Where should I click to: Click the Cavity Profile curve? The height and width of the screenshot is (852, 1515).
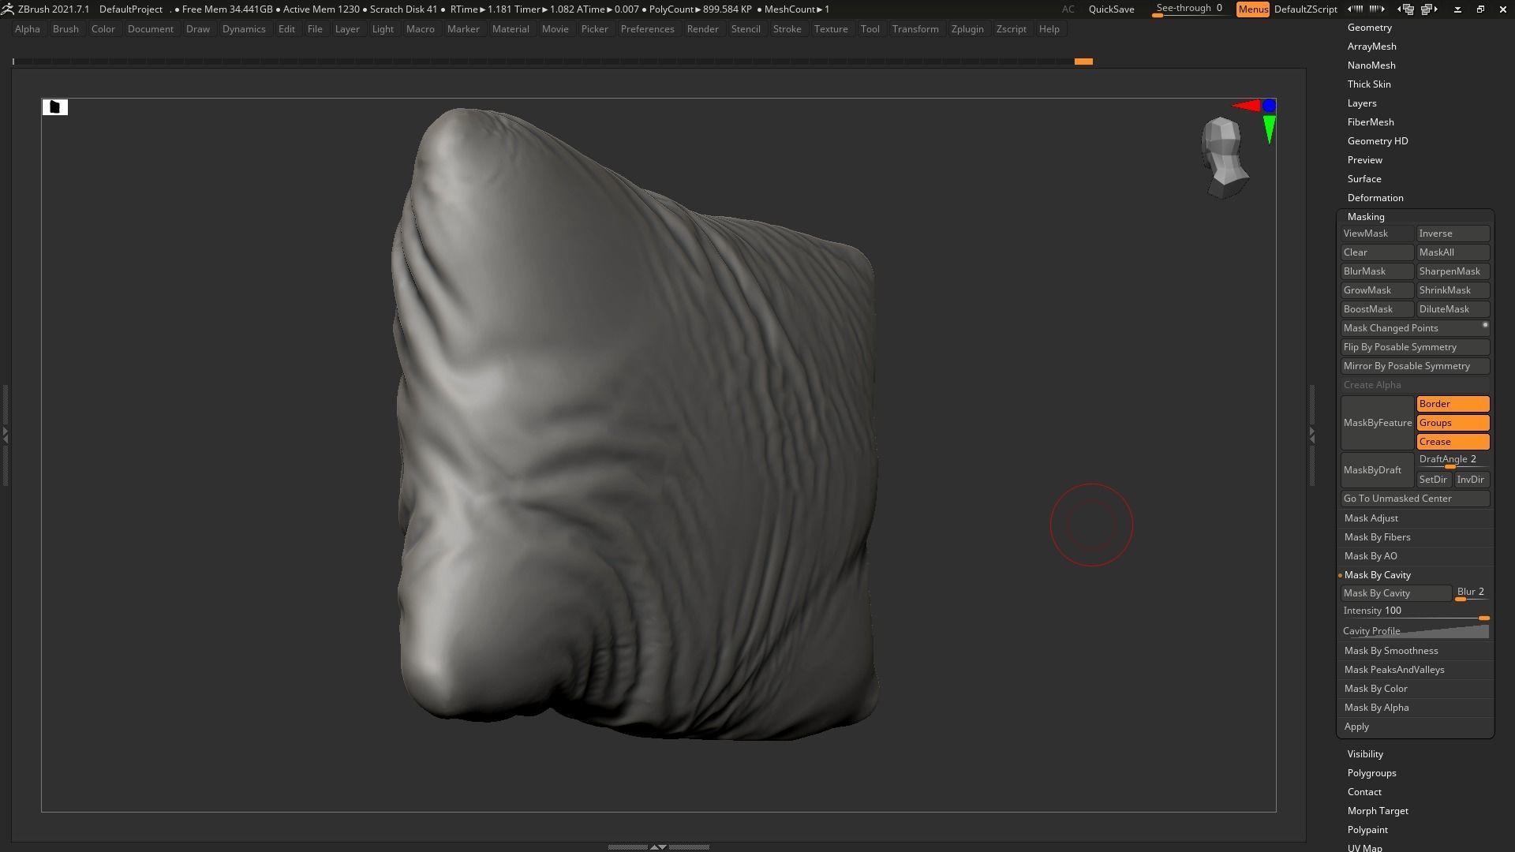point(1415,631)
